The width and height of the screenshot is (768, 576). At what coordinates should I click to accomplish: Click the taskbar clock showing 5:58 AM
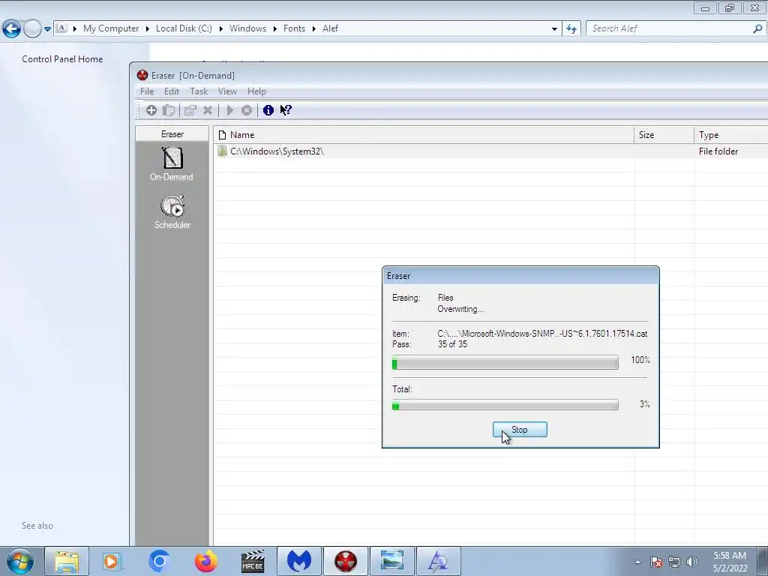[730, 562]
